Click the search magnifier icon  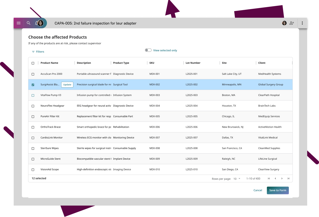click(29, 23)
